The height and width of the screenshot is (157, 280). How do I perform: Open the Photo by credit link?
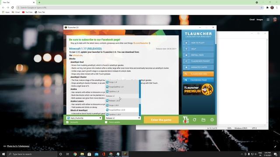tap(18, 146)
